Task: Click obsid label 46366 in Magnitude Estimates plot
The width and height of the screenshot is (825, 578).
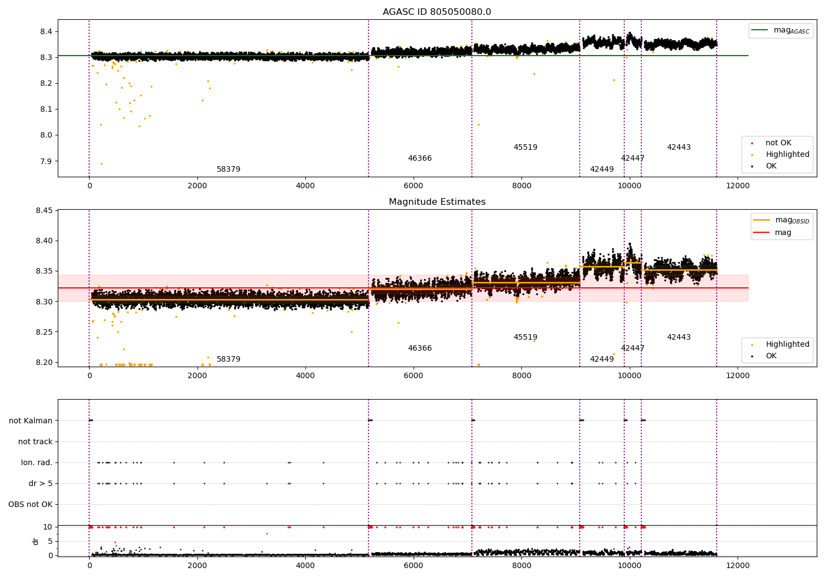Action: pyautogui.click(x=420, y=348)
